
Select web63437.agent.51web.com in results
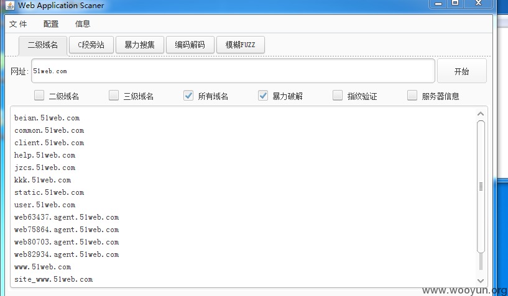pos(67,217)
